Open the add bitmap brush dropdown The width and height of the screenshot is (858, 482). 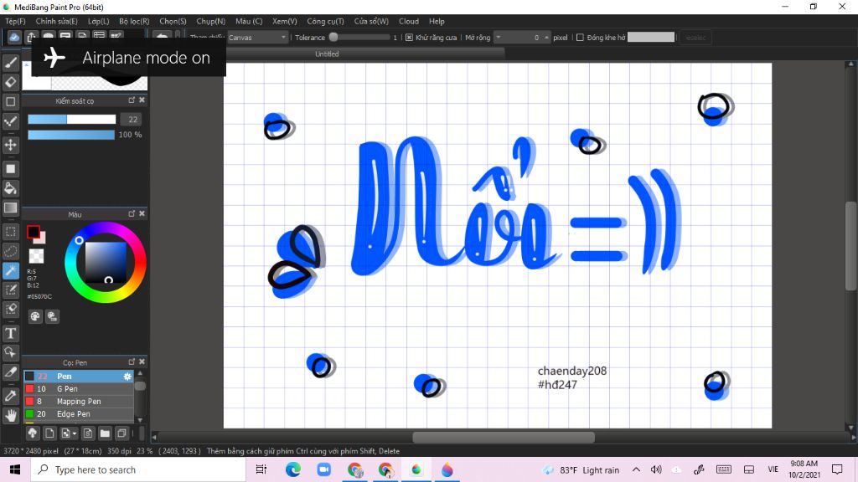(x=69, y=433)
